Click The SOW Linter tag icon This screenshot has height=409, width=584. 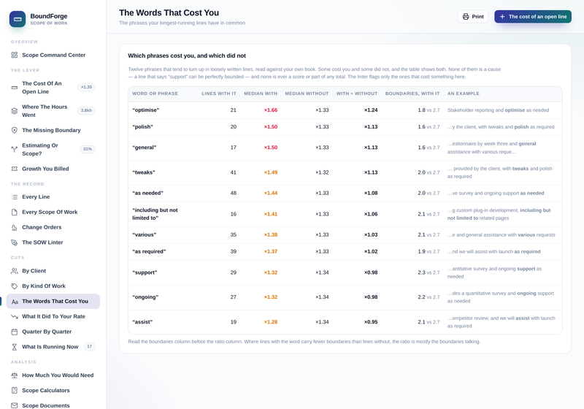(x=14, y=242)
